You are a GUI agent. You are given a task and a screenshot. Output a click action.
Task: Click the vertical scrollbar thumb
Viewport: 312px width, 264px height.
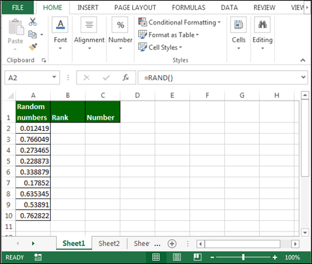coord(305,138)
